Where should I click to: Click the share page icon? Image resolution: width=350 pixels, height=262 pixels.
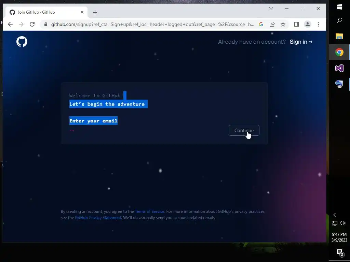pos(272,24)
